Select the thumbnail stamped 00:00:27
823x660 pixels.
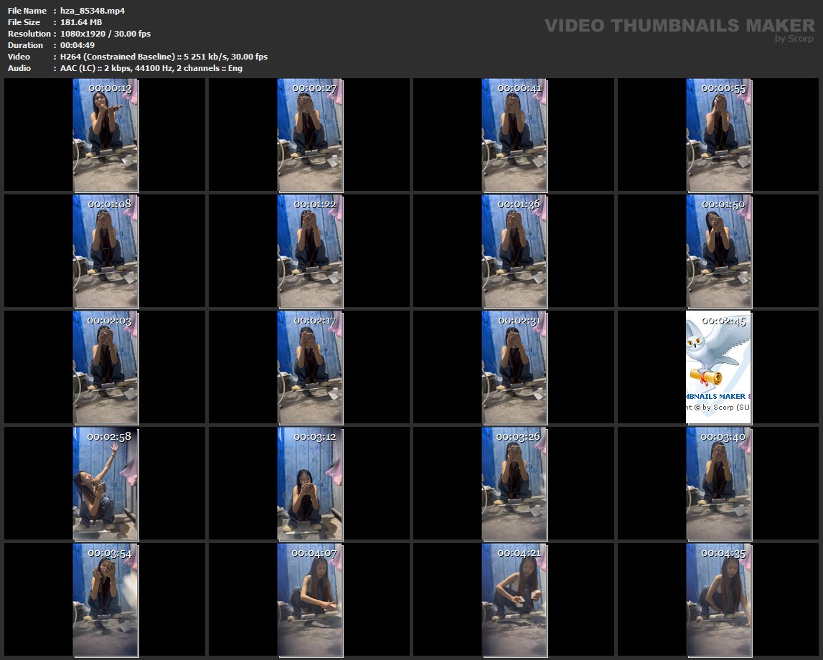click(x=310, y=135)
